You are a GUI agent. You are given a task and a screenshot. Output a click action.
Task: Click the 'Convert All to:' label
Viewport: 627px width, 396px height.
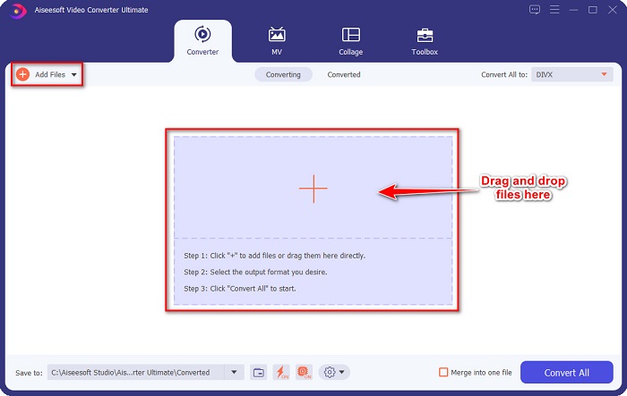click(504, 75)
